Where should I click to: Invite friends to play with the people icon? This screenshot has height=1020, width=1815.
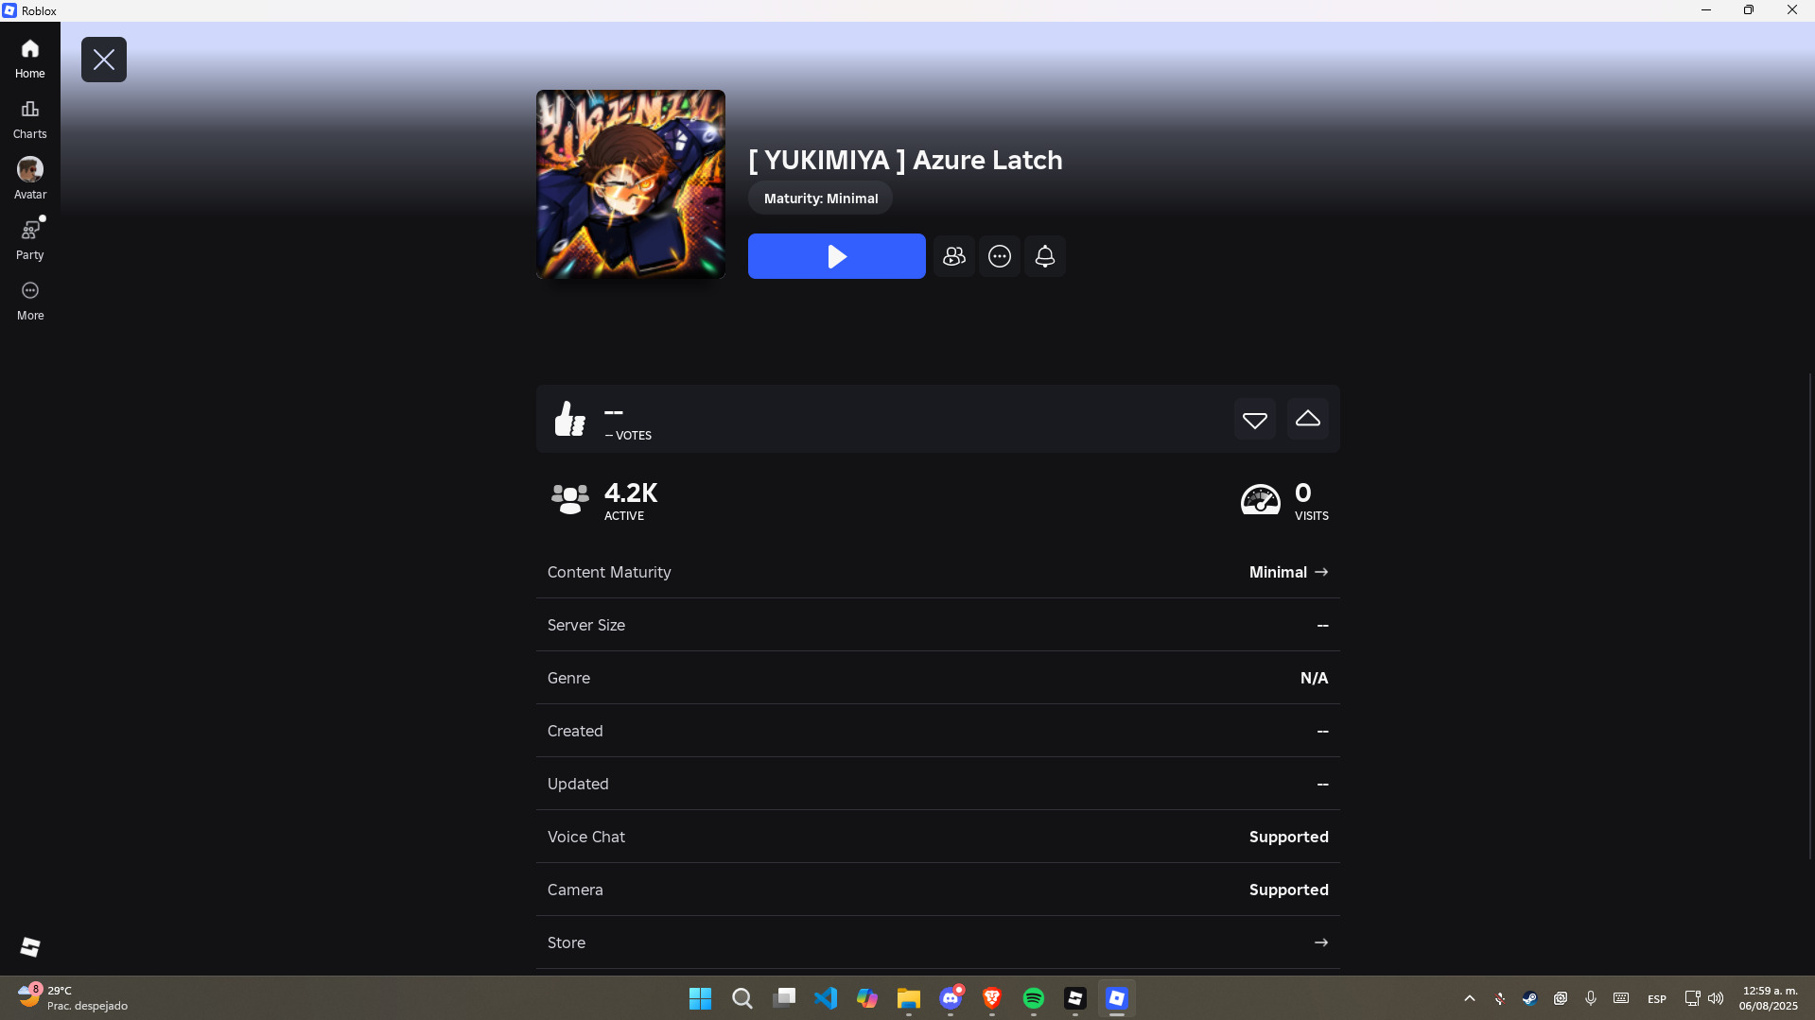(x=952, y=255)
